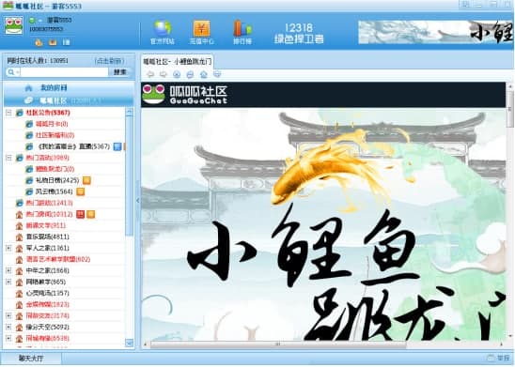Open the 缘分天空(5092) room category
The height and width of the screenshot is (367, 515).
pyautogui.click(x=47, y=327)
